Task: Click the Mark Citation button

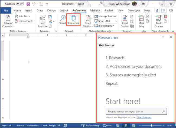Action: [x=159, y=21]
